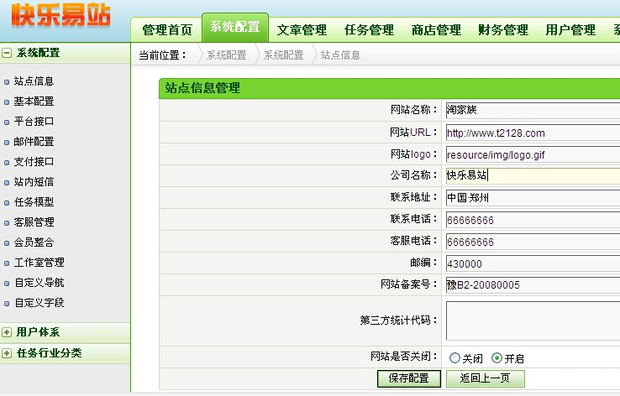The width and height of the screenshot is (620, 396).
Task: Open 自定义字段 in the sidebar
Action: tap(39, 303)
